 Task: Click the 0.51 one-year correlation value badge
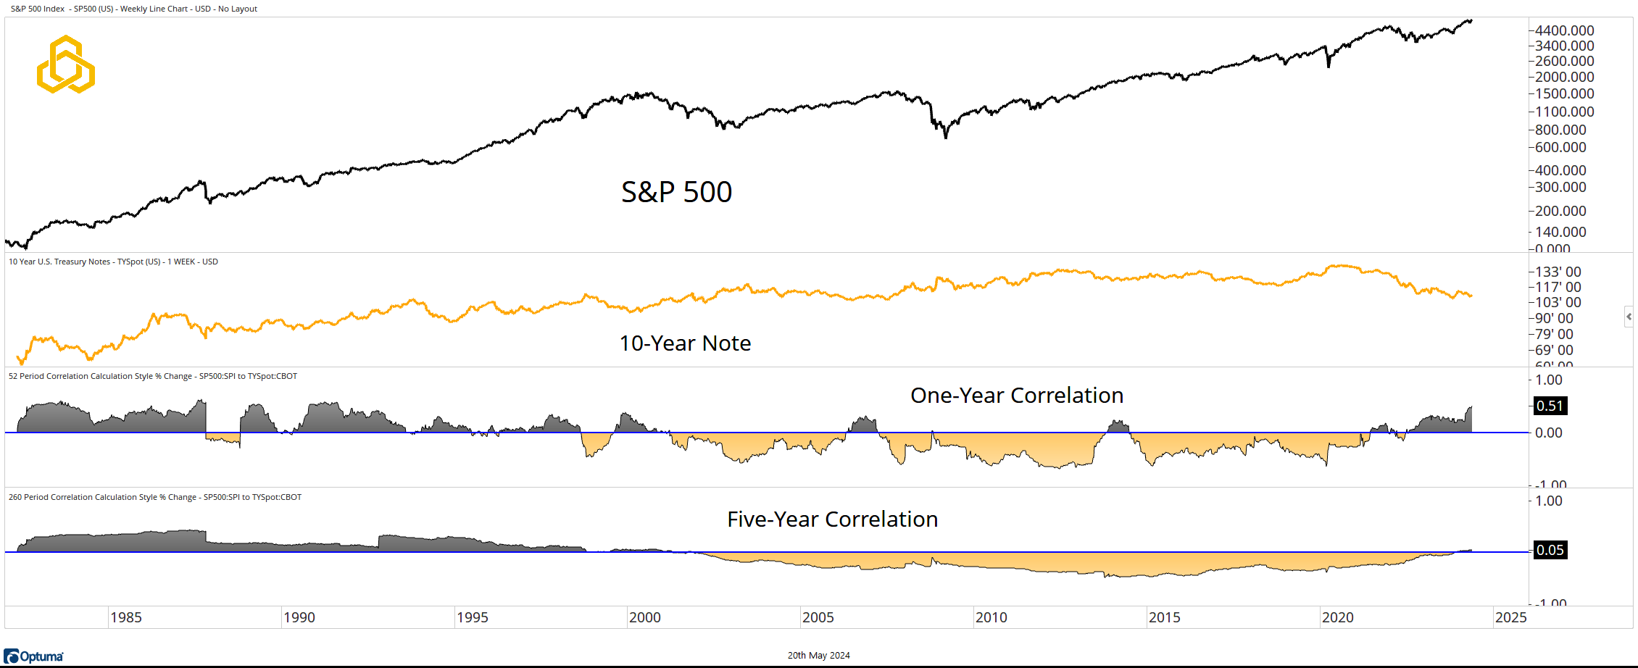click(x=1550, y=406)
